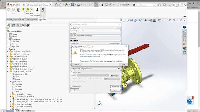The image size is (200, 112).
Task: Click the chat robot assistant icon
Action: (x=190, y=101)
